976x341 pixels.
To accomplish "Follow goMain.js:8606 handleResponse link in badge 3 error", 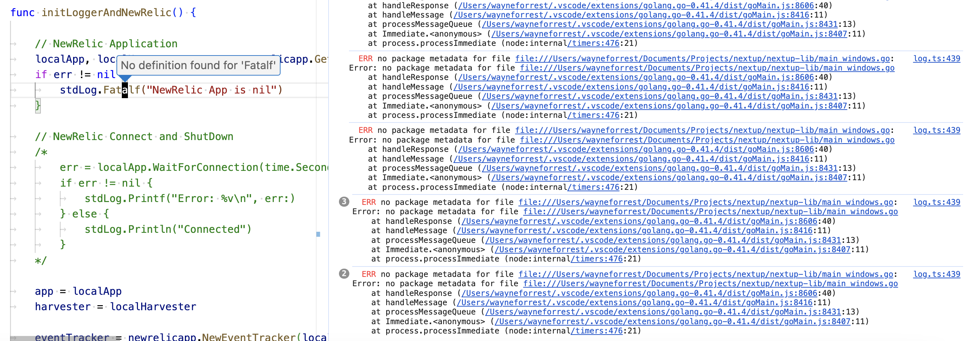I will 639,221.
